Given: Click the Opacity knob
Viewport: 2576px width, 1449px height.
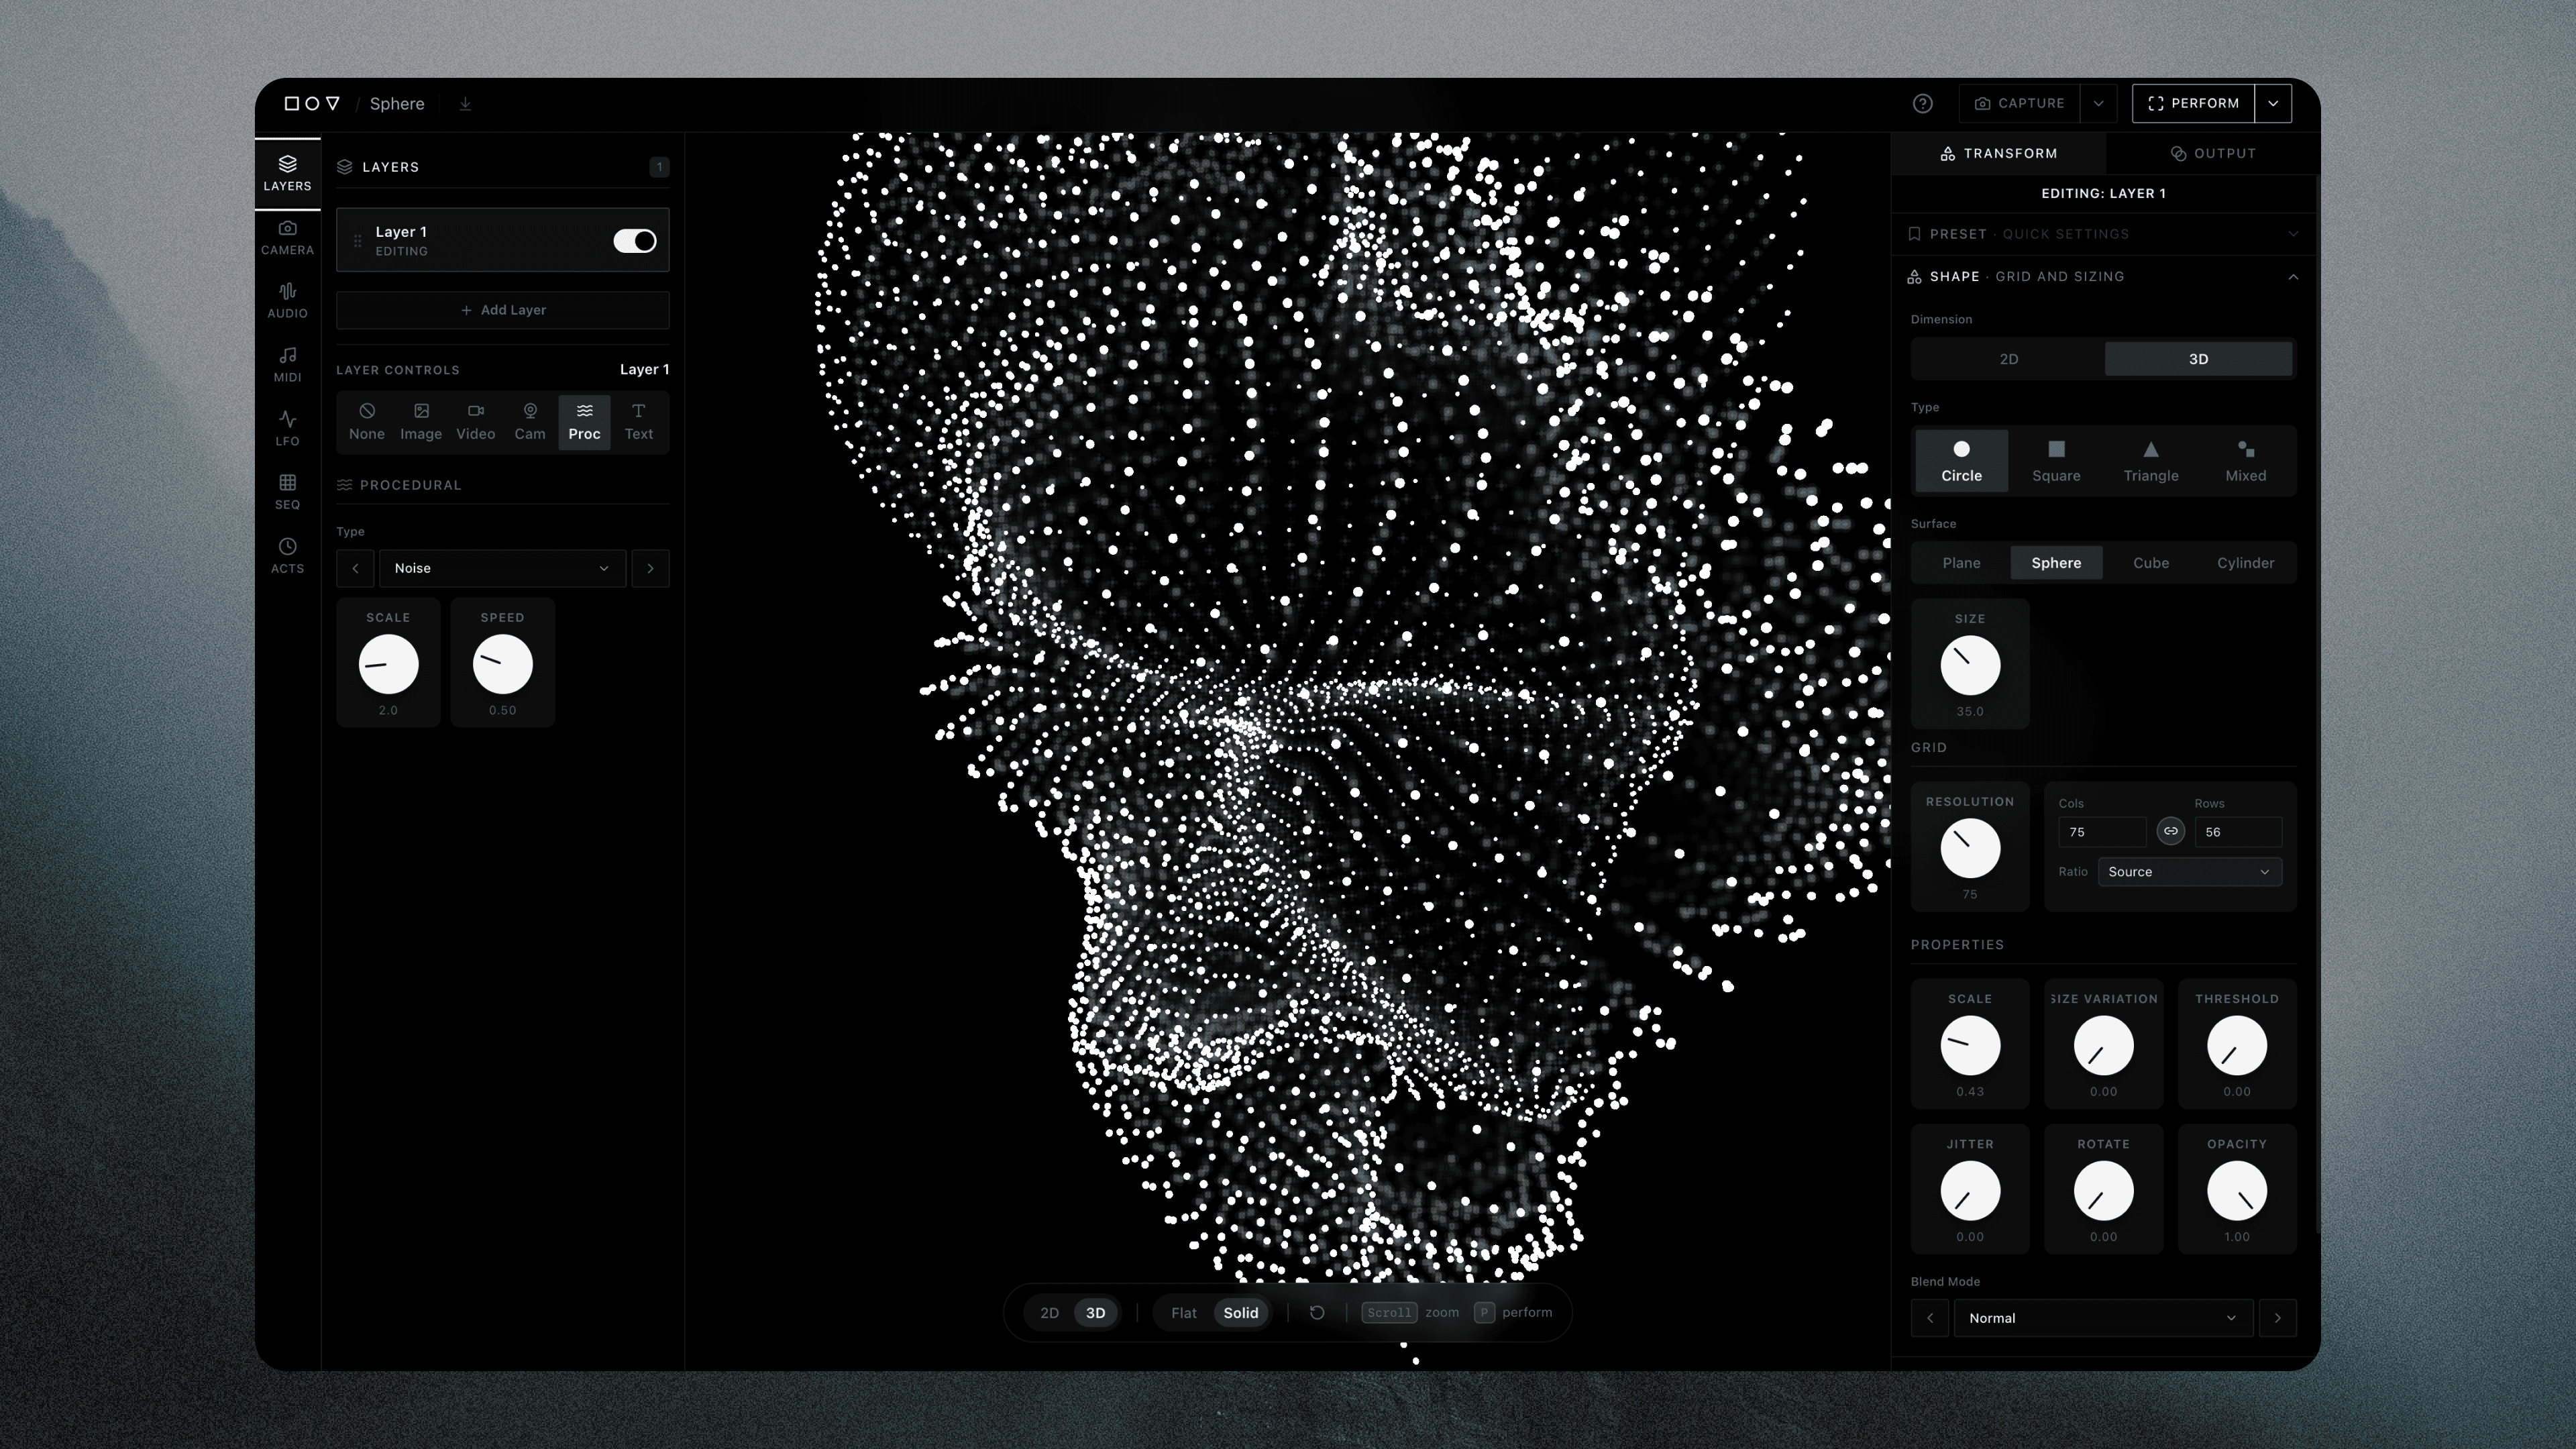Looking at the screenshot, I should [2236, 1191].
